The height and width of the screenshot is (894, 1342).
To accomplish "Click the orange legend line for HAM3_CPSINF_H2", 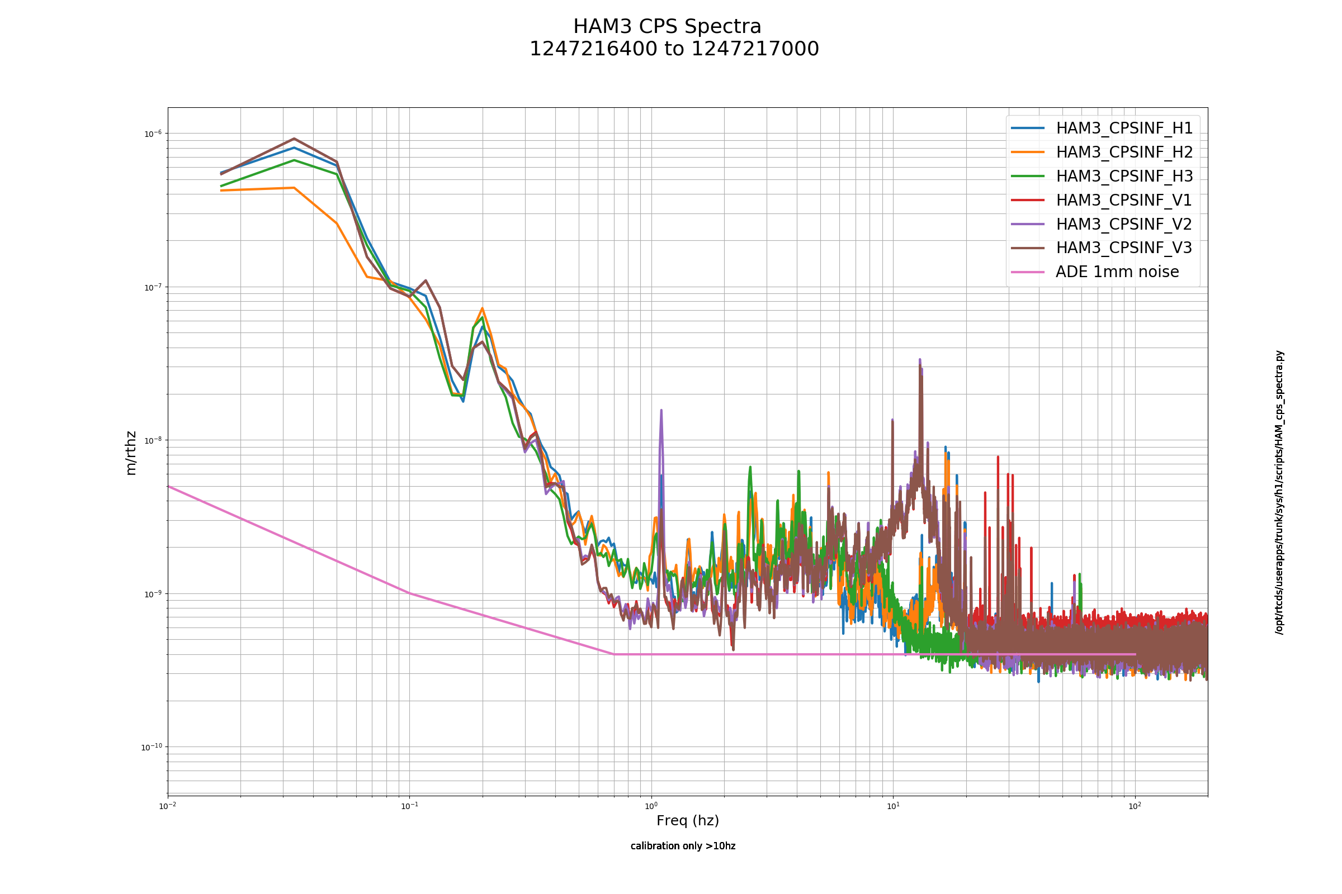I will pos(1028,152).
